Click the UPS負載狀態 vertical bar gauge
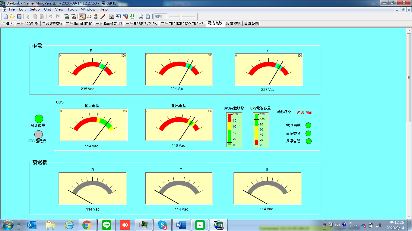 point(234,130)
